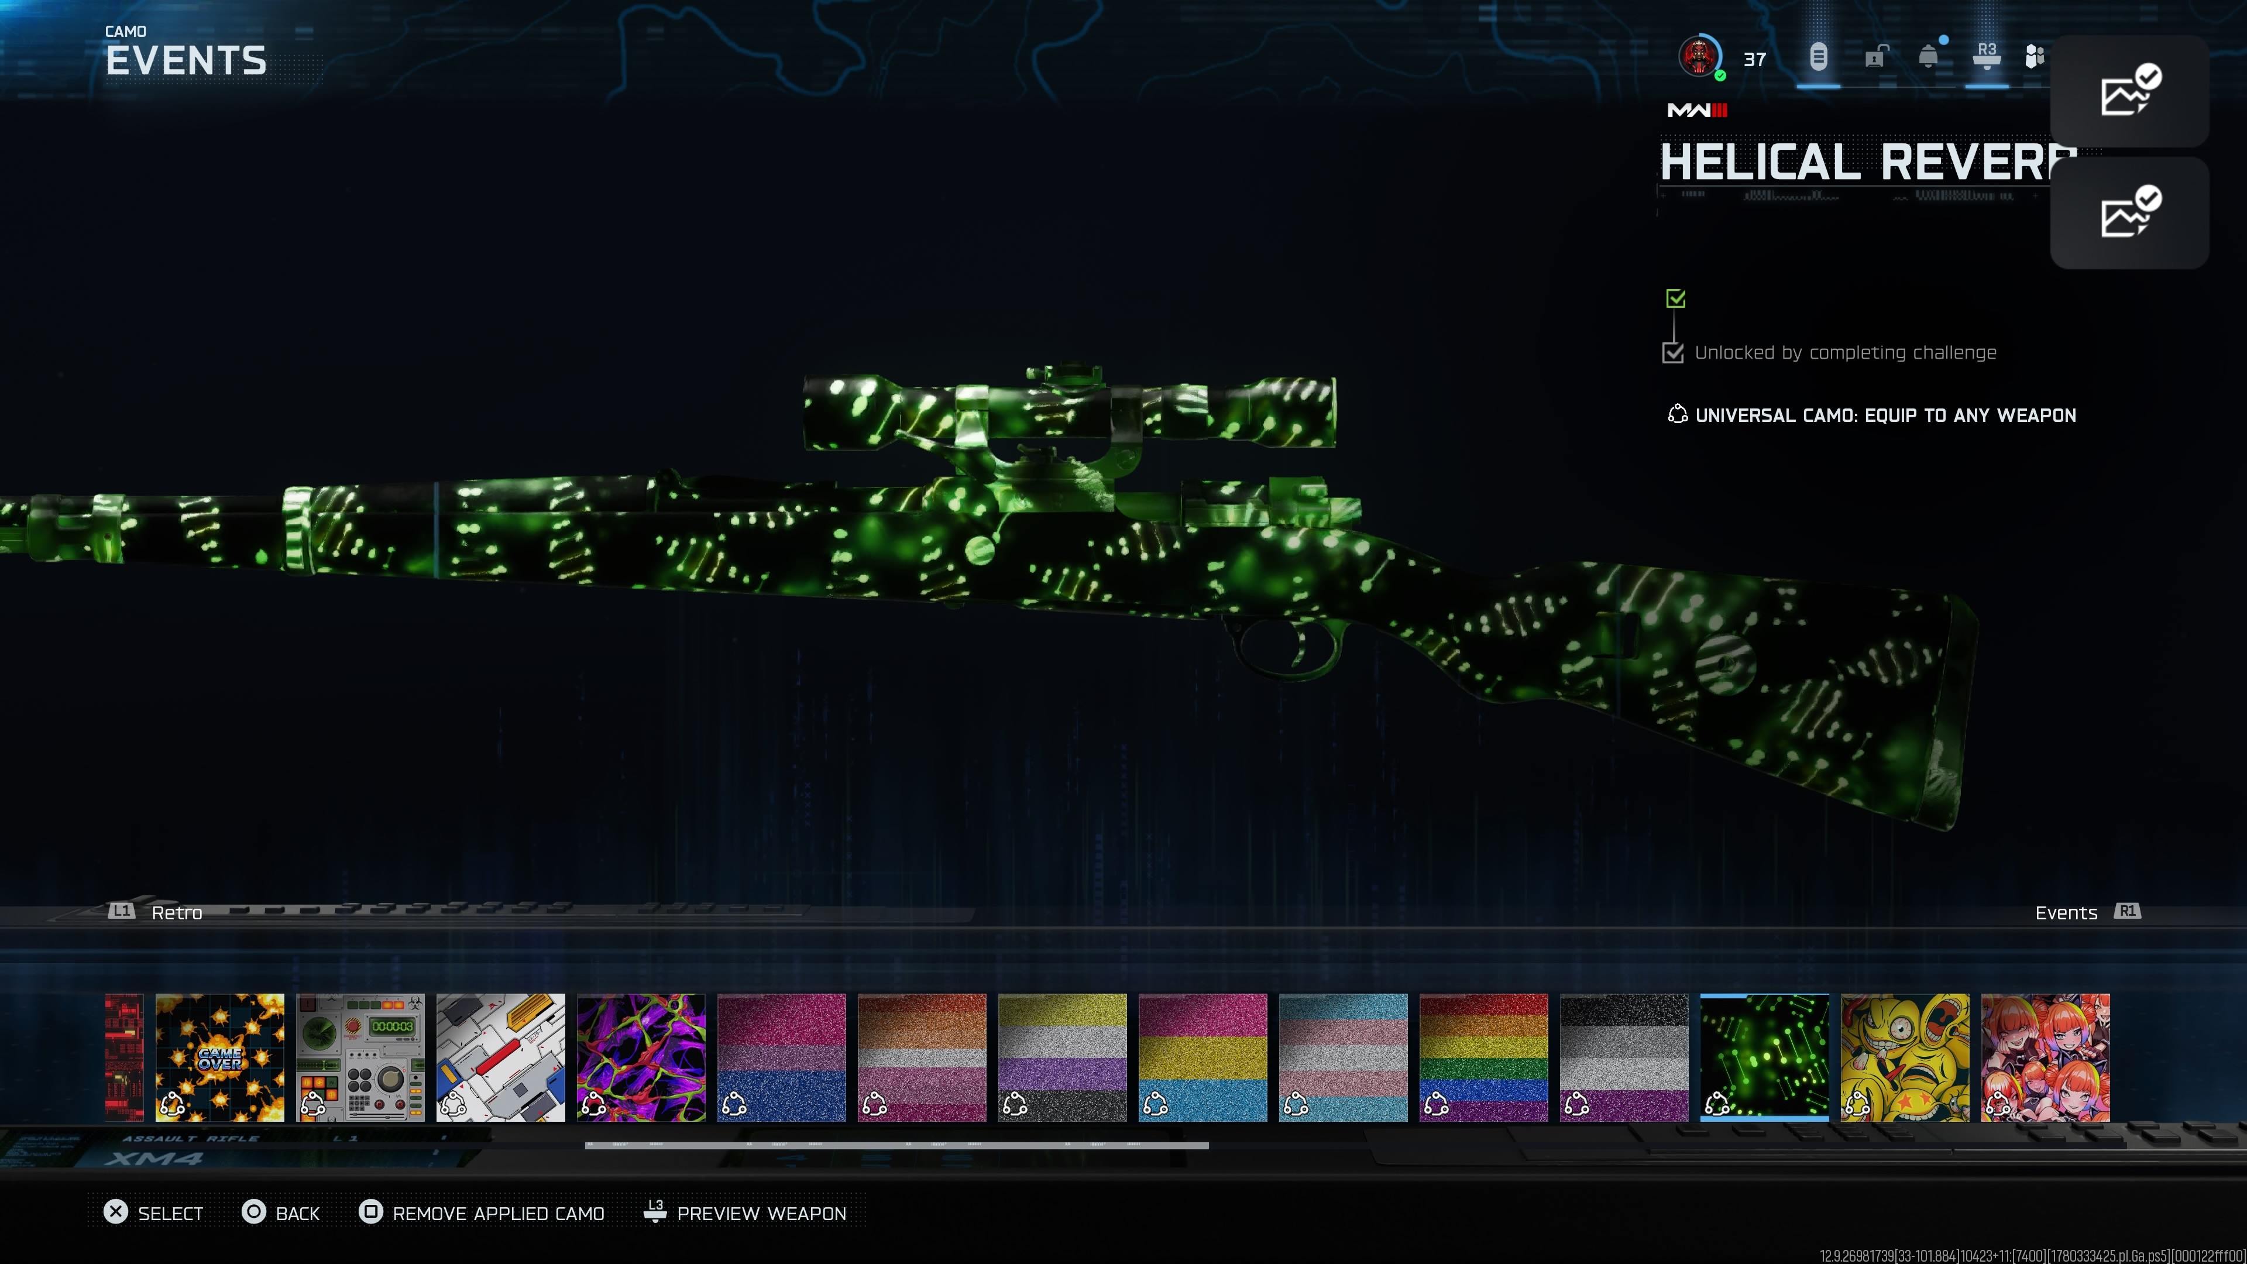This screenshot has width=2247, height=1264.
Task: Select the Game Over explosion camo
Action: click(x=220, y=1057)
